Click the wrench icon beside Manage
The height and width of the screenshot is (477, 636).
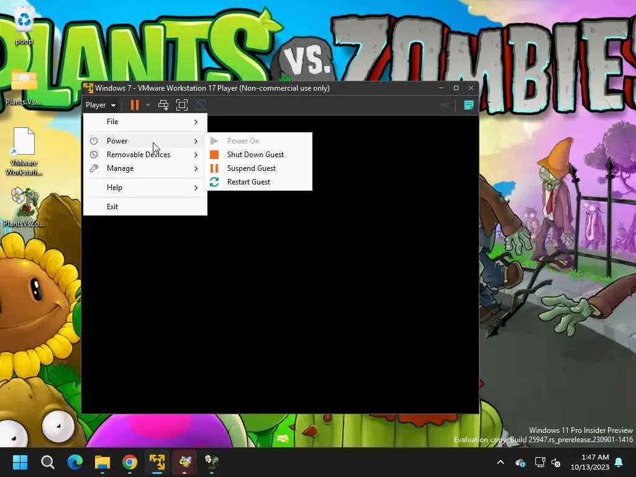94,168
